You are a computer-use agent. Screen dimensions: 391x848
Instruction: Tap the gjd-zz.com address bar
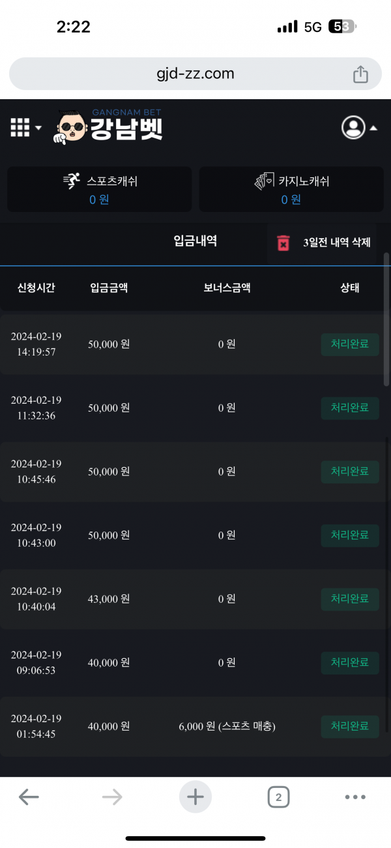point(195,74)
